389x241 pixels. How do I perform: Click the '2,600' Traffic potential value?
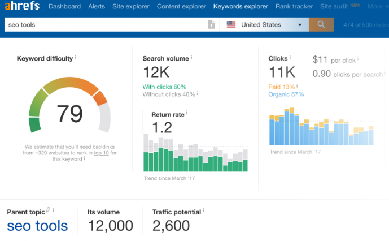point(171,226)
